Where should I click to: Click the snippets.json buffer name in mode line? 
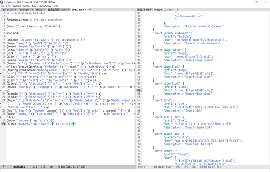click(x=162, y=167)
